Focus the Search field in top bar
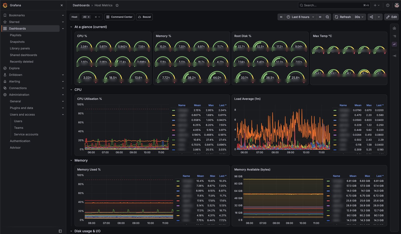The height and width of the screenshot is (234, 401). coord(334,5)
